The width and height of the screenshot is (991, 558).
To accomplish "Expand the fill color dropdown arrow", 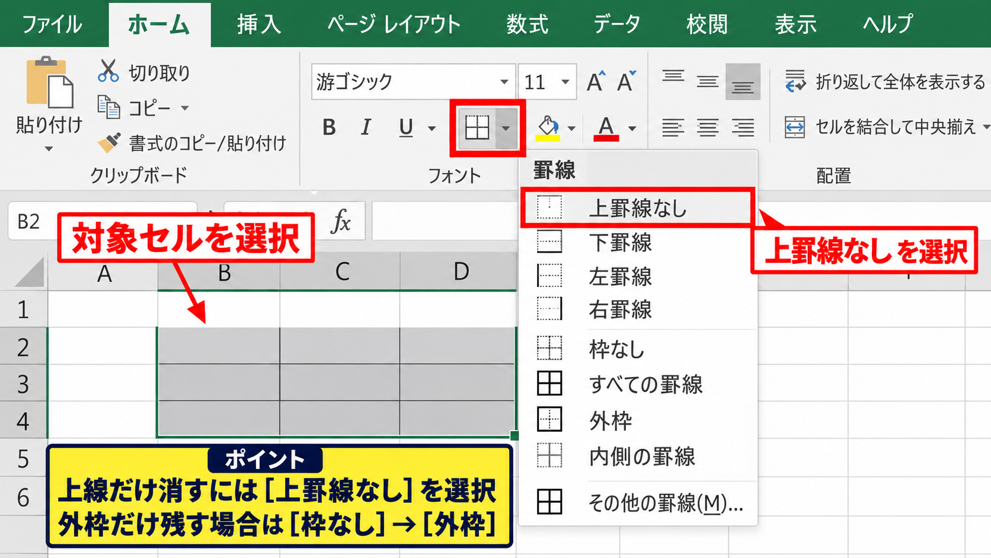I will [x=571, y=128].
